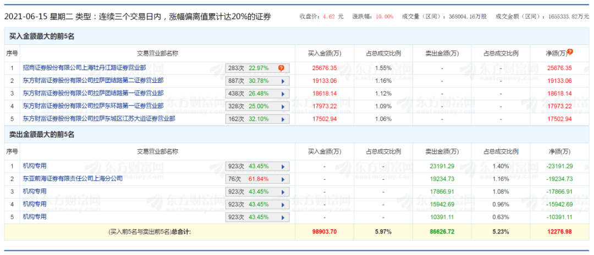Expand the 438次 26.48% statistics box
594x255 pixels.
point(257,94)
